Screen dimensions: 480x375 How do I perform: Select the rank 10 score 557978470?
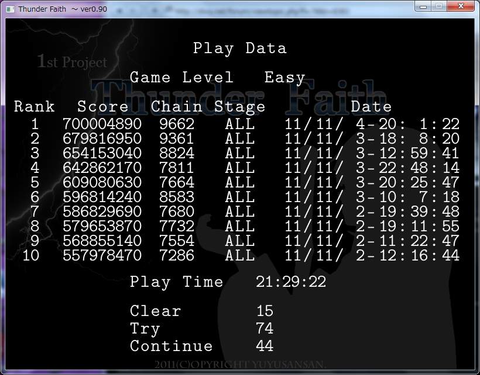pos(102,255)
